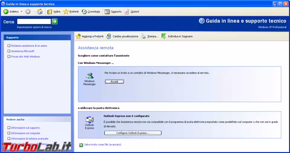Open the Supporto toolbar item

[x=113, y=12]
